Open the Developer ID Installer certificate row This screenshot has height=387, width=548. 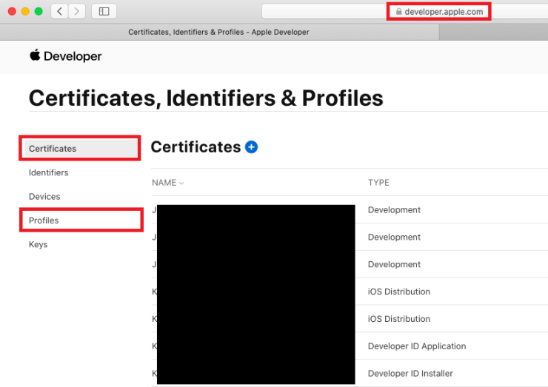410,374
